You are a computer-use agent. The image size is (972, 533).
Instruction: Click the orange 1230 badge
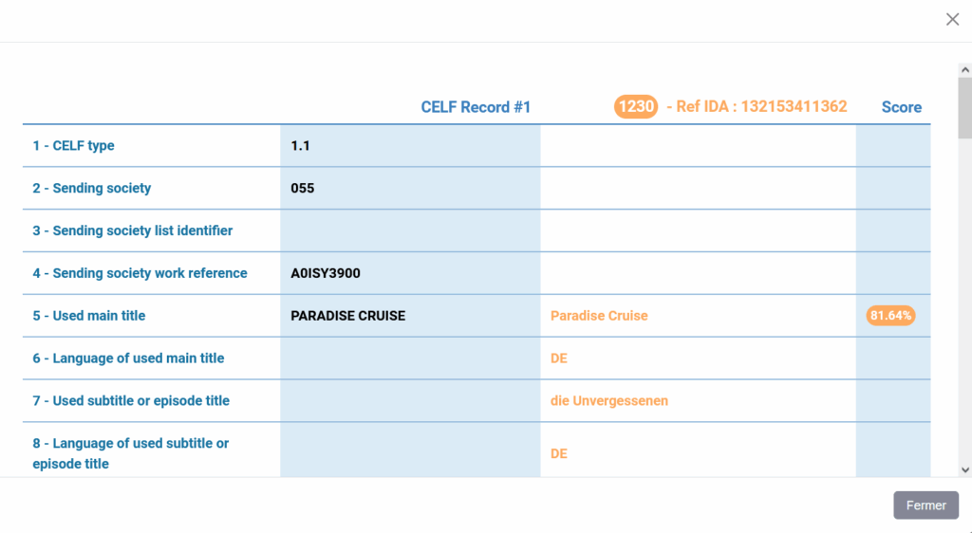pyautogui.click(x=635, y=106)
